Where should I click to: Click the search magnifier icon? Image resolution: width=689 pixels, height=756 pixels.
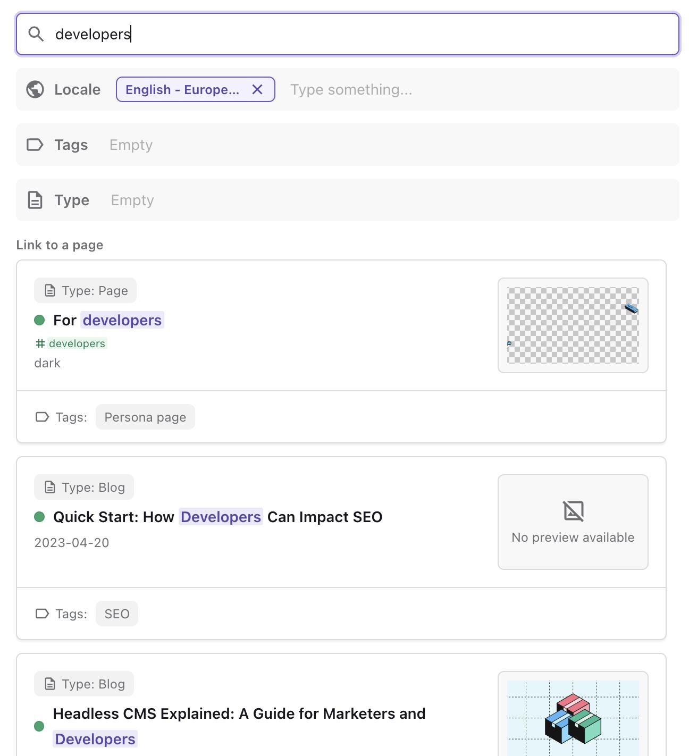tap(36, 35)
